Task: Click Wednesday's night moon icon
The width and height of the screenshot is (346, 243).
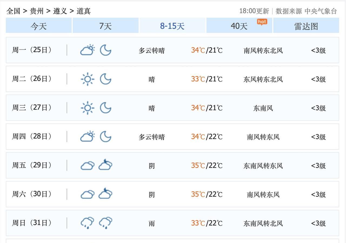Action: pos(105,108)
